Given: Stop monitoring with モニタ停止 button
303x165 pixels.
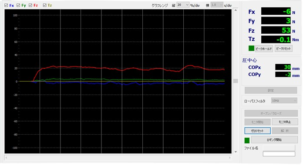Looking at the screenshot, I should [285, 122].
